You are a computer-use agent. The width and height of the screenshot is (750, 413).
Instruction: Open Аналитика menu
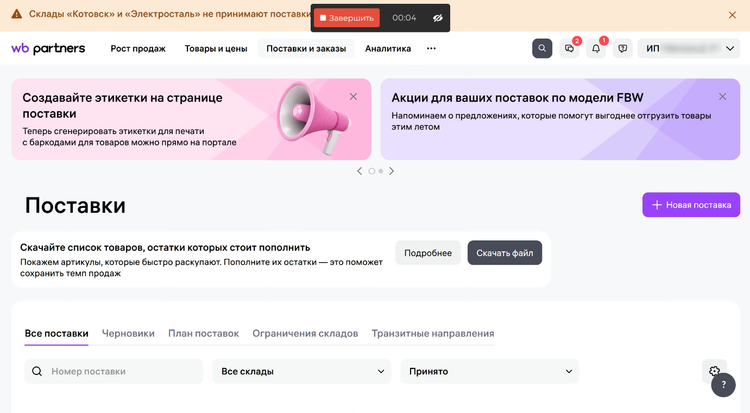click(388, 48)
